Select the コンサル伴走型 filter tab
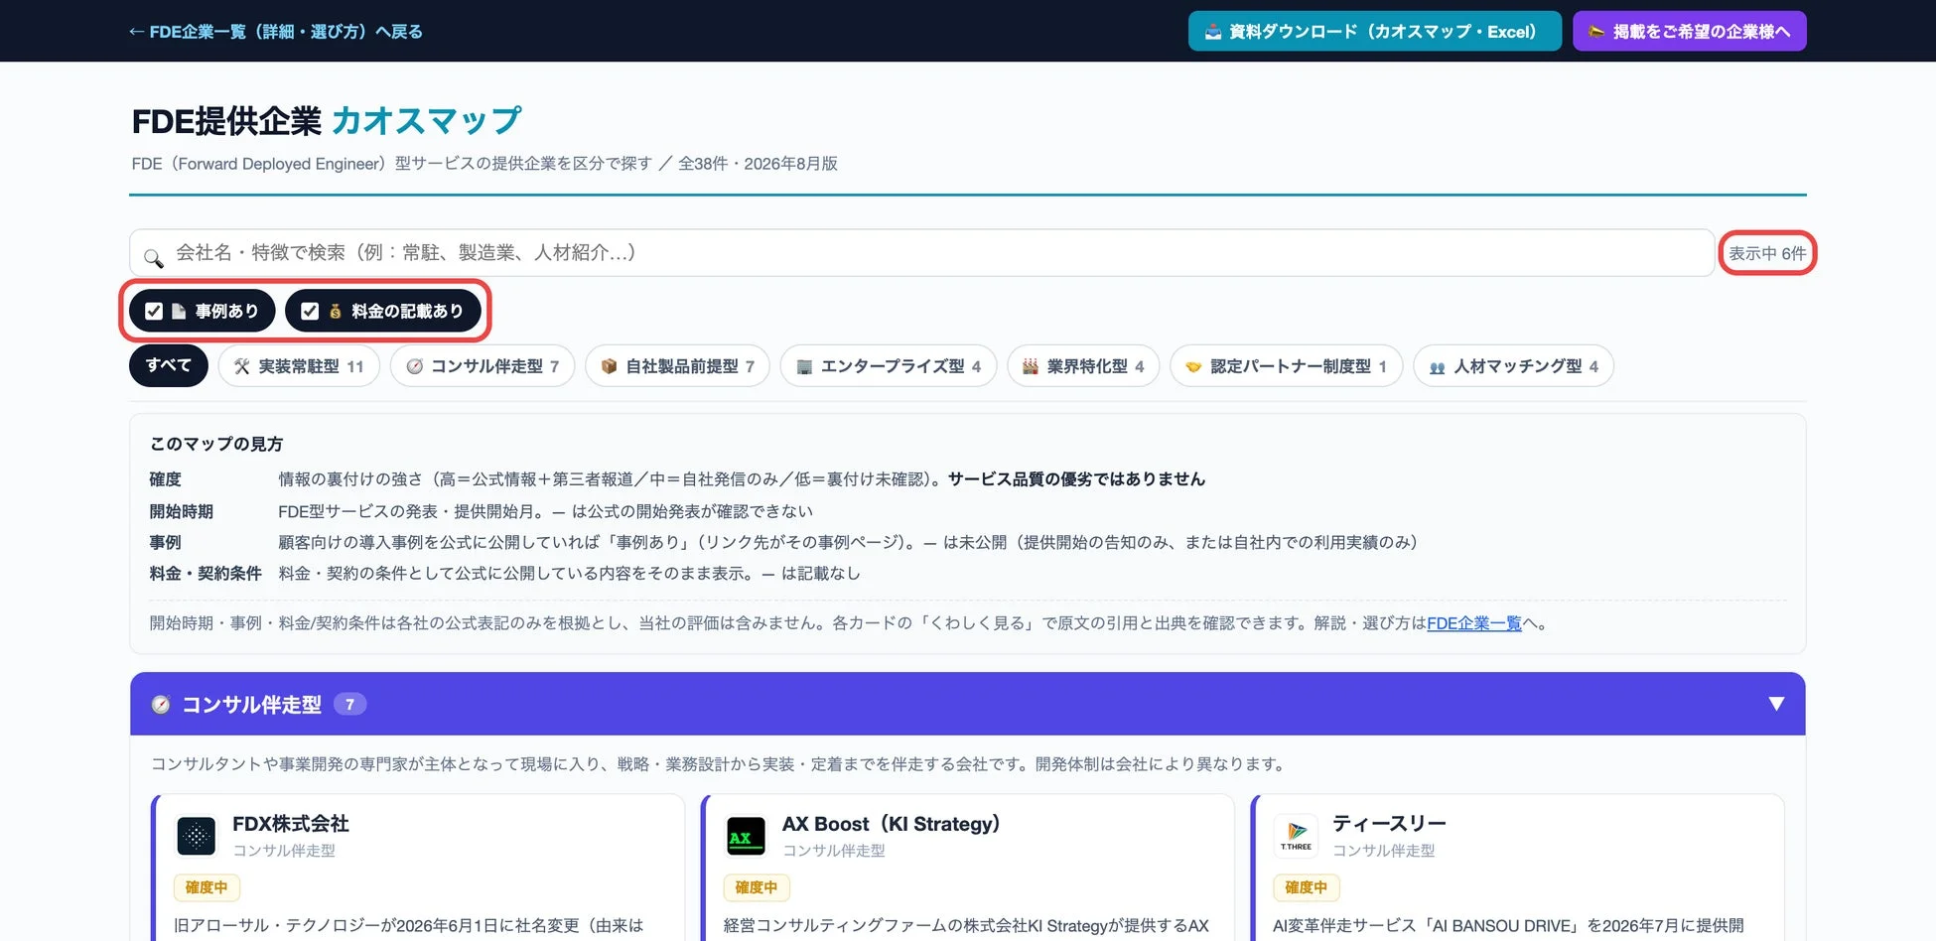 tap(483, 366)
